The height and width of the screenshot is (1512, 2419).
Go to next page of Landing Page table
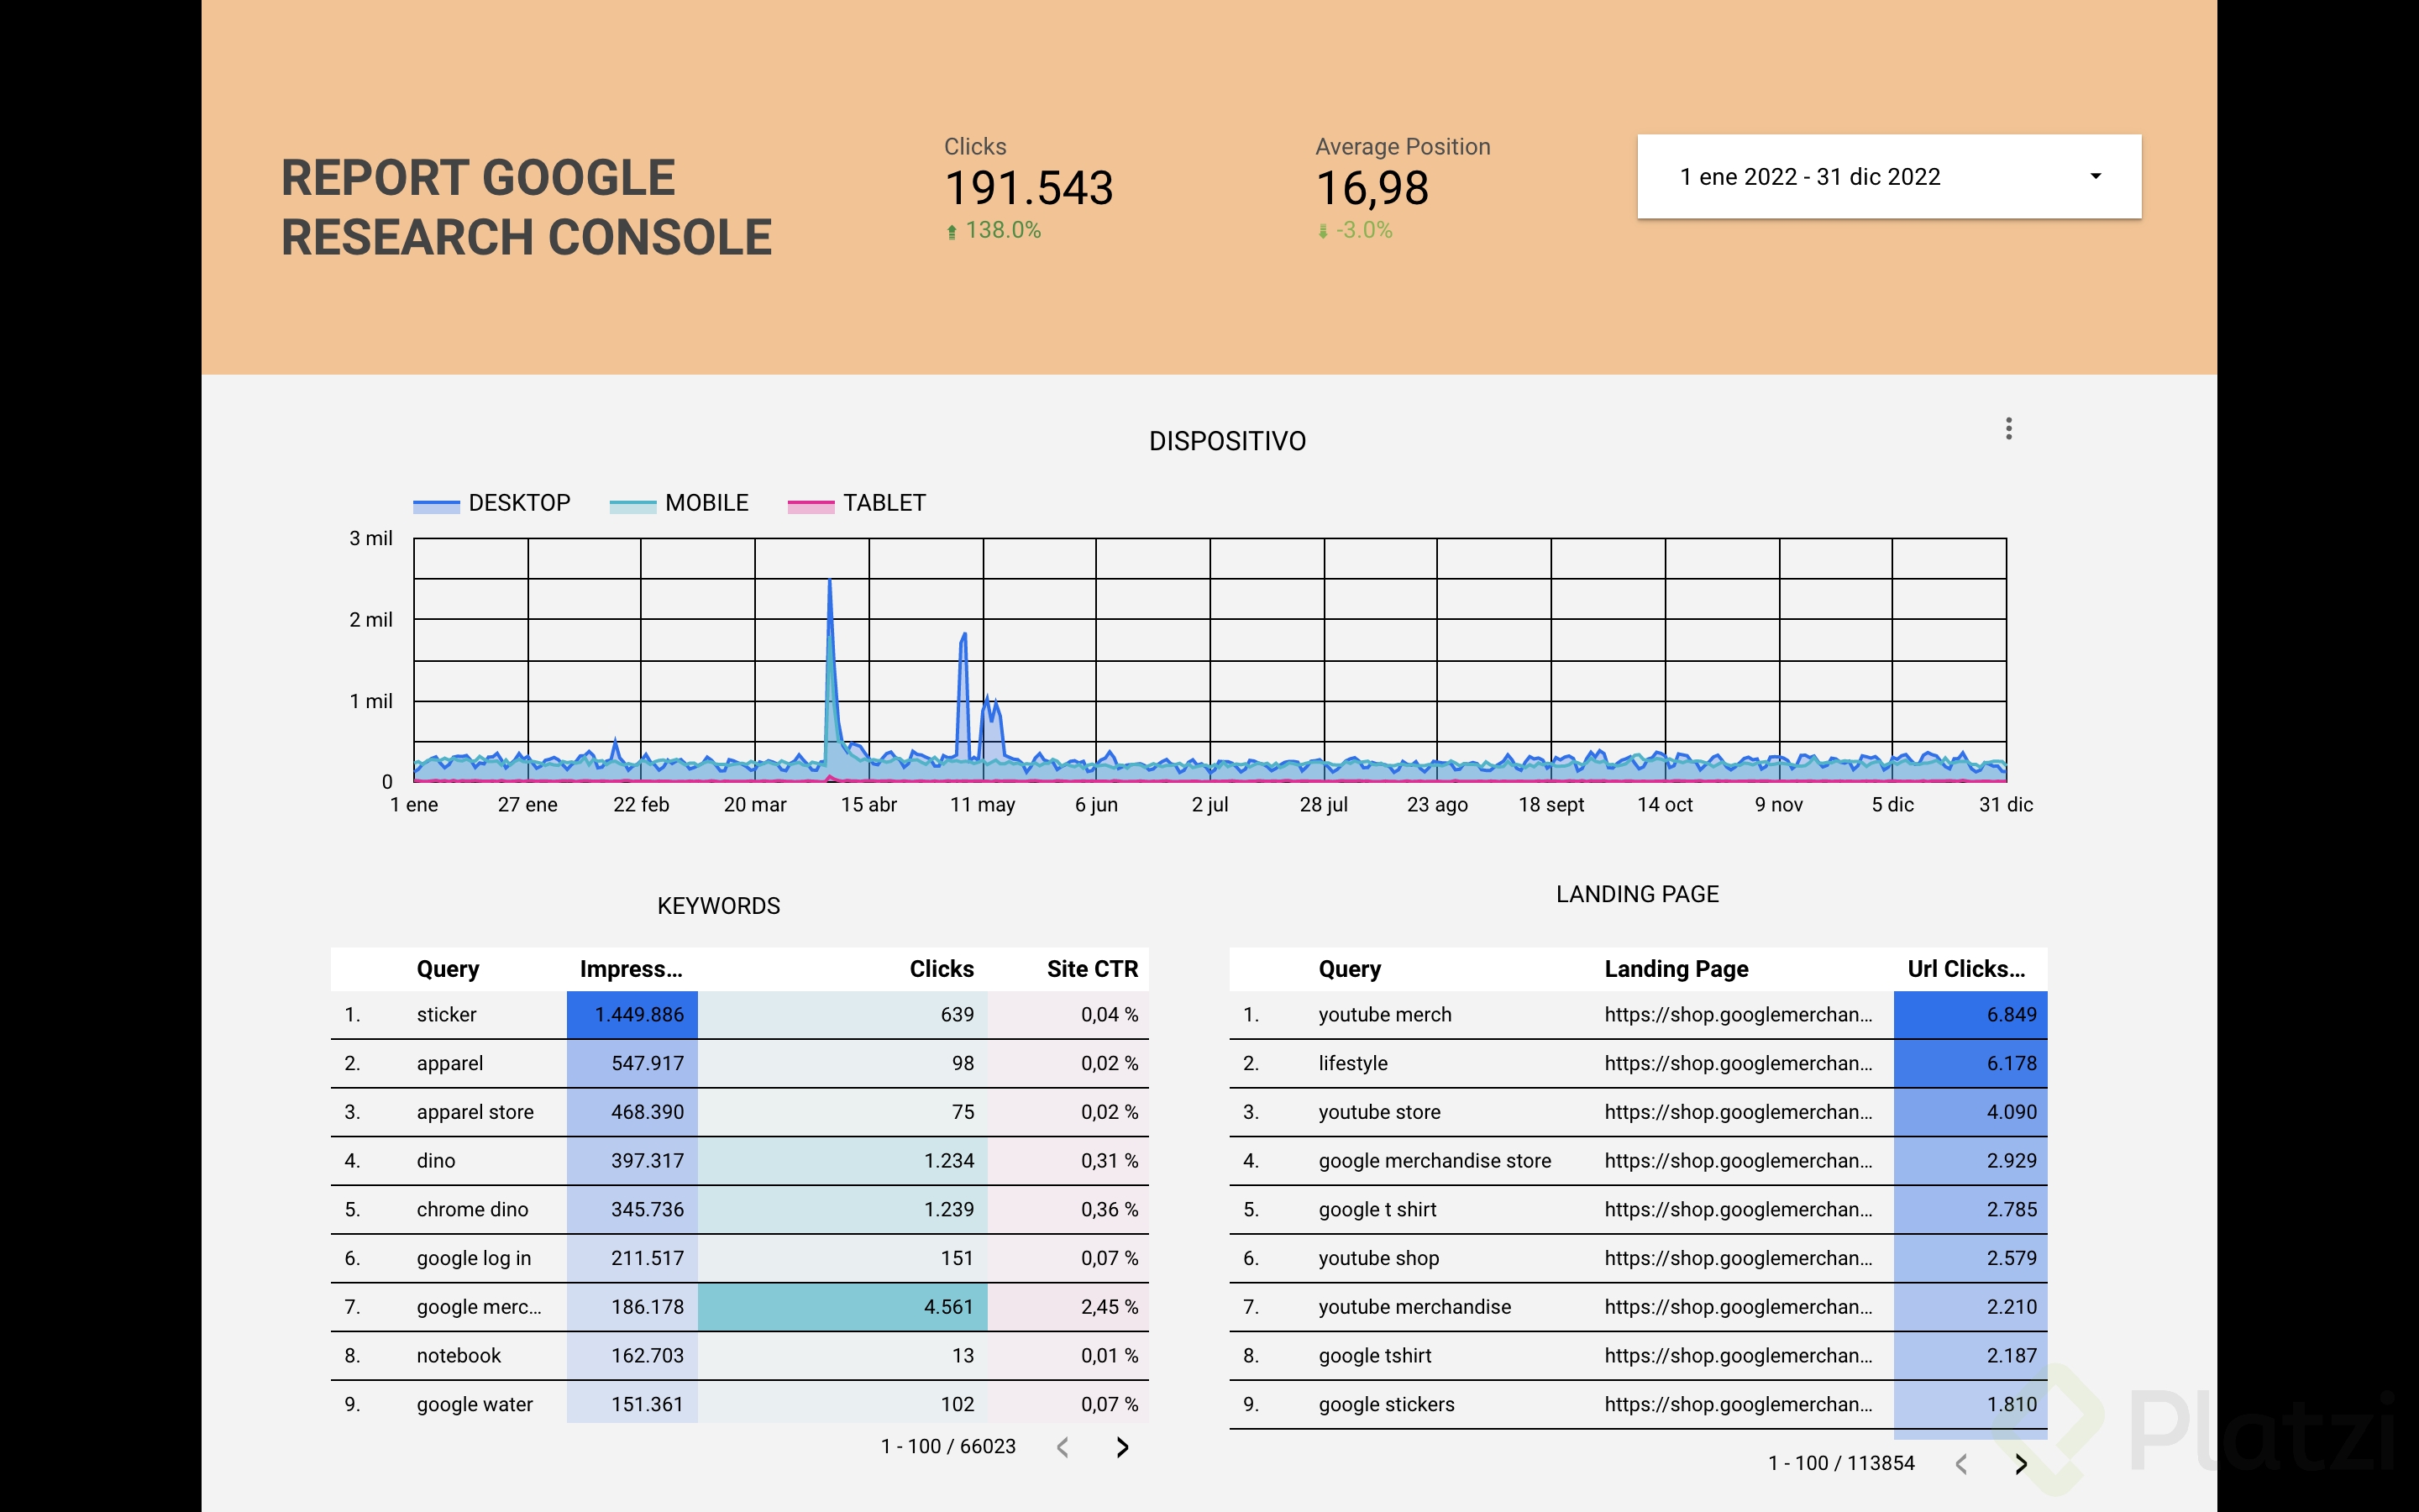click(x=2020, y=1464)
